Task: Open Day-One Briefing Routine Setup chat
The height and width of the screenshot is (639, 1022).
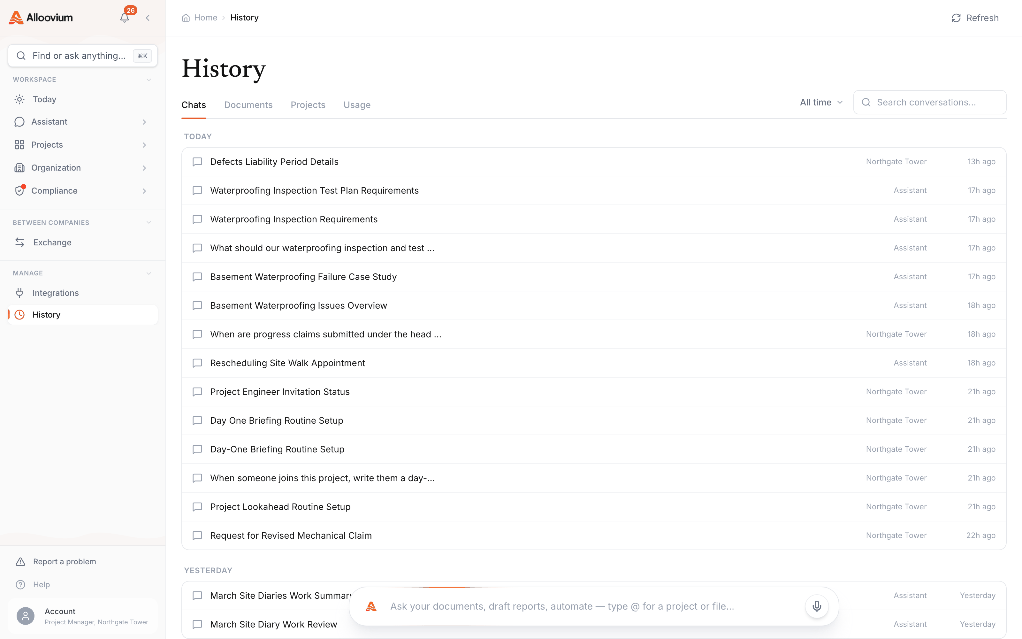Action: (x=594, y=449)
